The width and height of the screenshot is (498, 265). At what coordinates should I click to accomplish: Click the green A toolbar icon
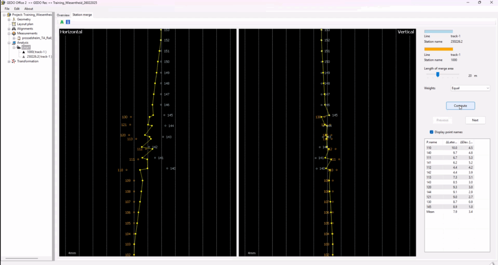tap(62, 22)
